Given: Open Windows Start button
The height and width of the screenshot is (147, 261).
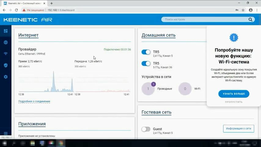Looking at the screenshot, I should pos(5,143).
